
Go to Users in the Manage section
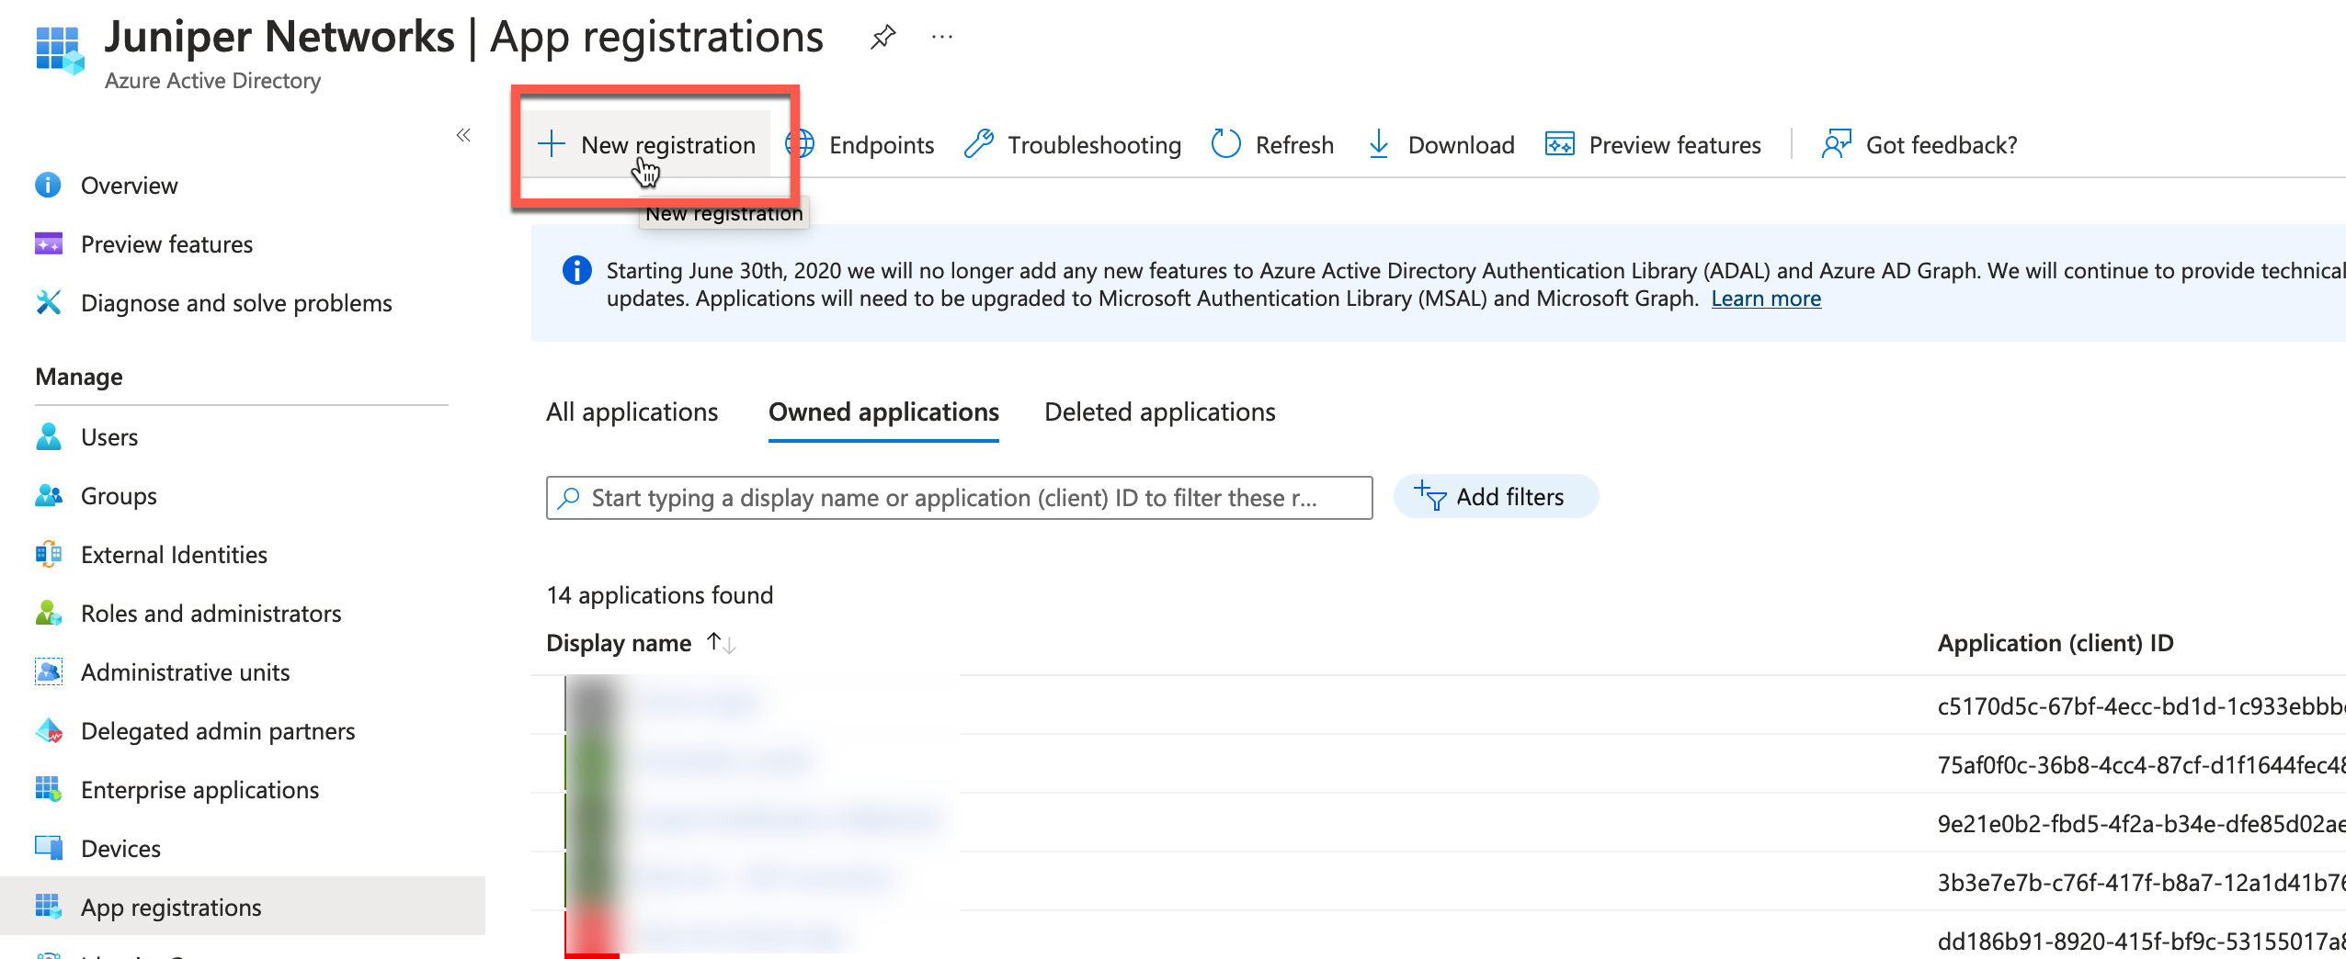coord(109,437)
